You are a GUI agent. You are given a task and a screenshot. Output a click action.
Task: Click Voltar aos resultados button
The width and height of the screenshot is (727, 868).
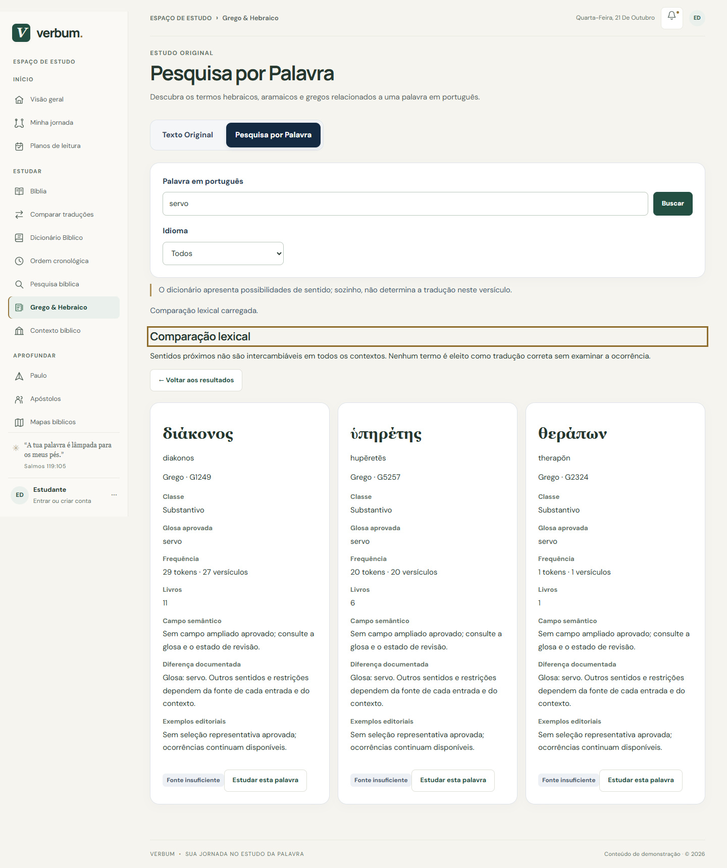196,380
